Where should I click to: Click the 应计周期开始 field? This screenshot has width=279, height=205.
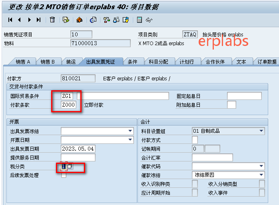pos(195,193)
